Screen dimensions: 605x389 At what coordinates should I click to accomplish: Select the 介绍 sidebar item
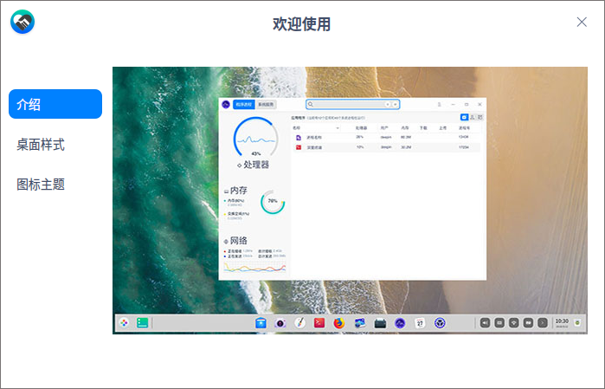pyautogui.click(x=55, y=104)
